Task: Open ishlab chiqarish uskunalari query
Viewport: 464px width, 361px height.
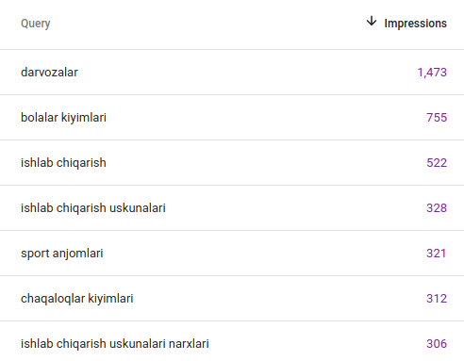Action: click(x=93, y=208)
